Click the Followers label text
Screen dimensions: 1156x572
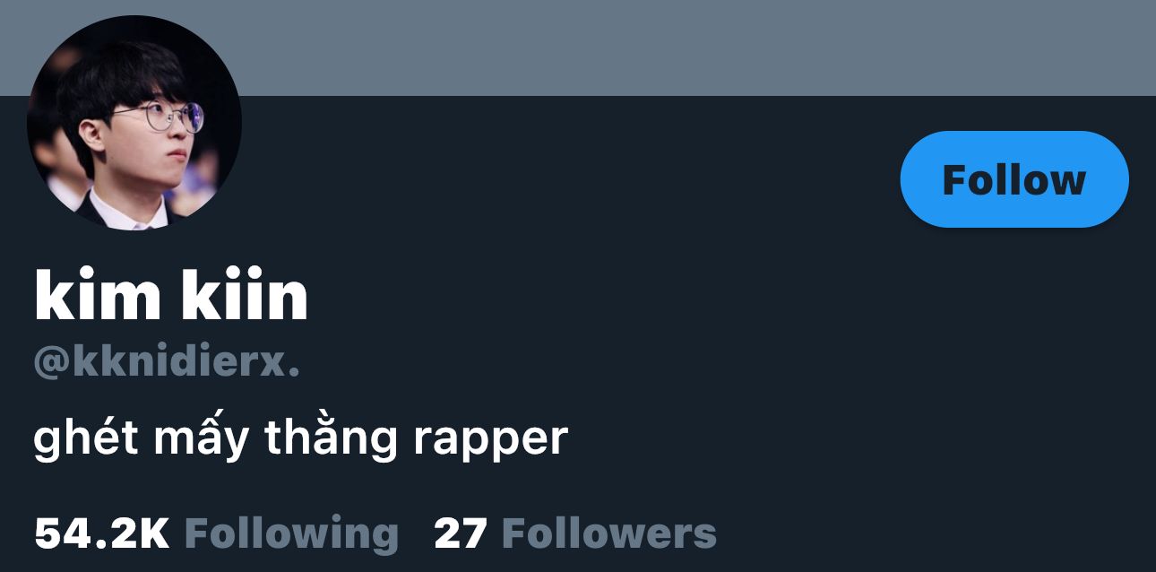609,533
